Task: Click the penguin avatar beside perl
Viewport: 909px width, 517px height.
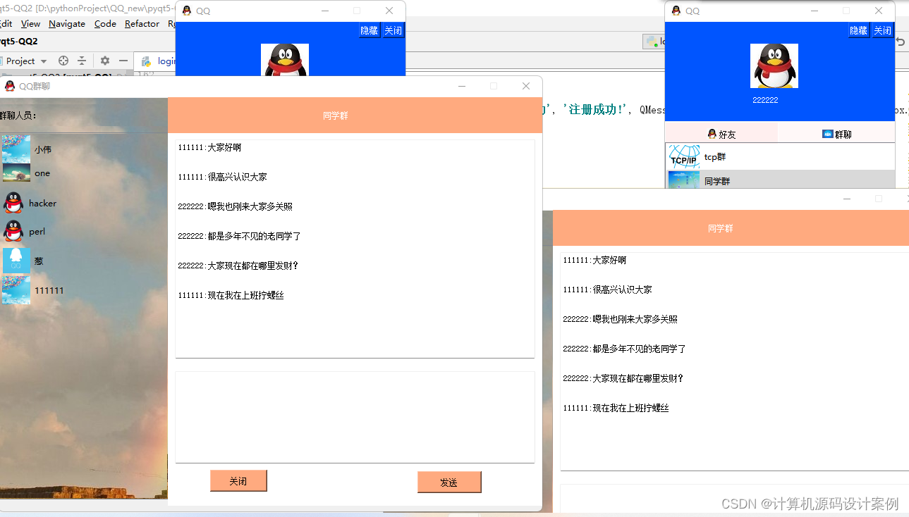Action: tap(13, 231)
